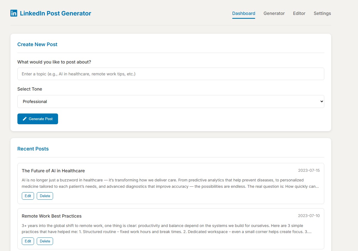Image resolution: width=358 pixels, height=251 pixels.
Task: Click the pencil icon on Generate Post
Action: (x=25, y=119)
